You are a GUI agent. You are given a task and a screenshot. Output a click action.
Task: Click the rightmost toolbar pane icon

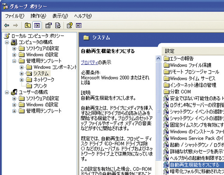coord(78,25)
